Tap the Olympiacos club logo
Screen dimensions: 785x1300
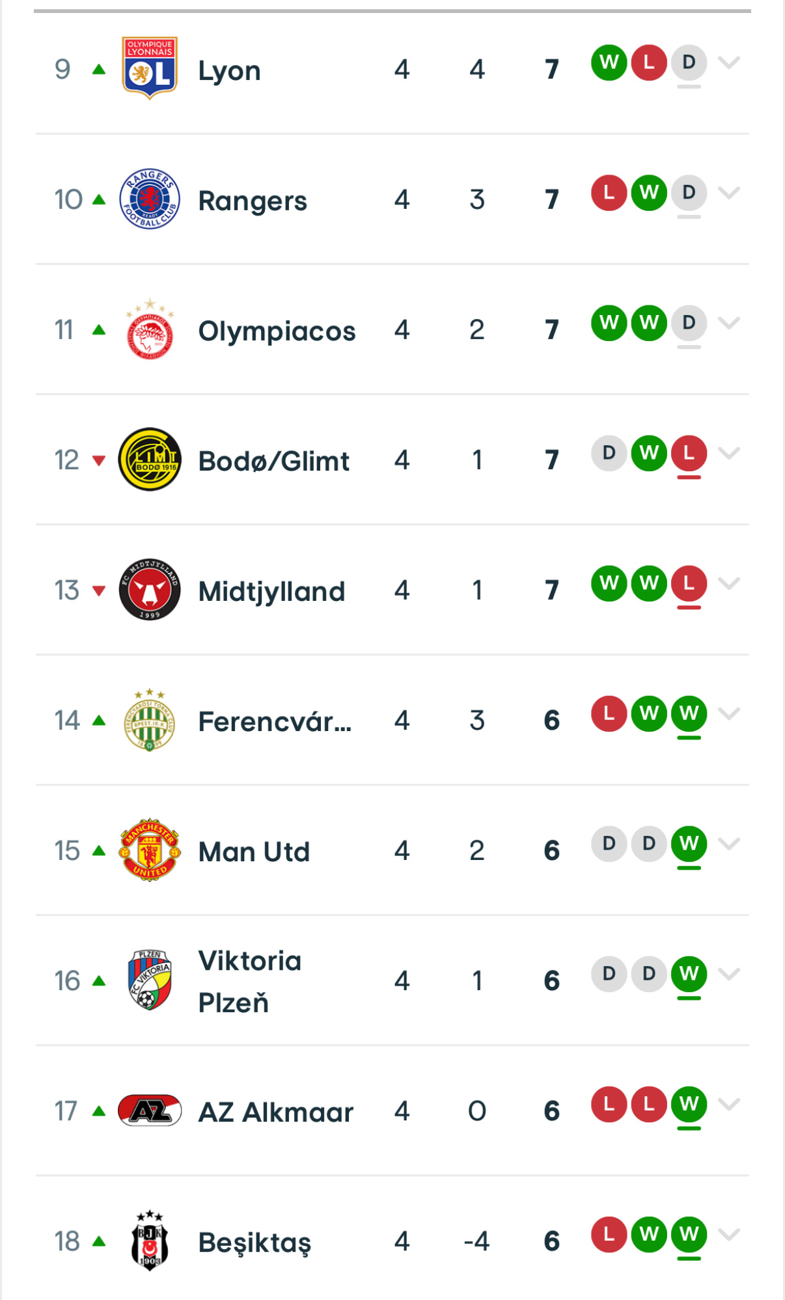[x=150, y=329]
